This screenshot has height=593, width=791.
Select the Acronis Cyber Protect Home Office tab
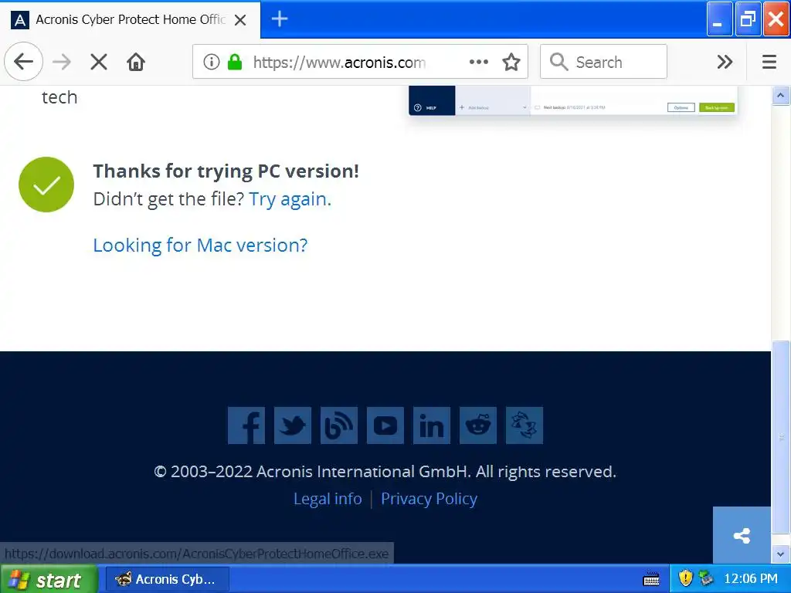coord(130,19)
